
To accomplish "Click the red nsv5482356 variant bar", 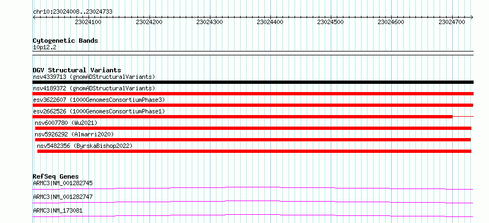I will [x=254, y=151].
